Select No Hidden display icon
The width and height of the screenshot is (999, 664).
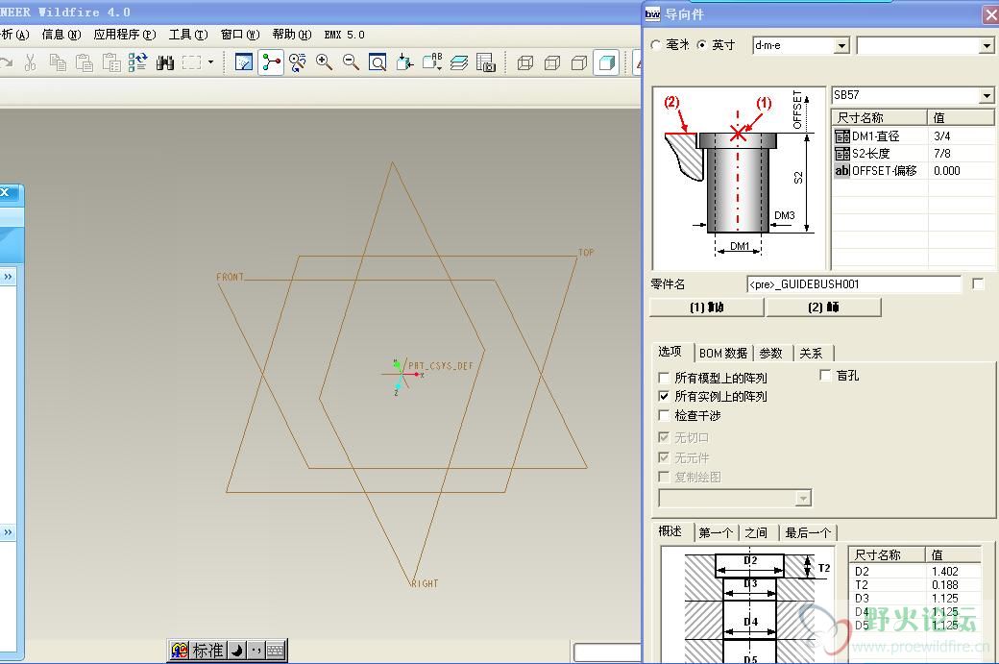[x=579, y=62]
